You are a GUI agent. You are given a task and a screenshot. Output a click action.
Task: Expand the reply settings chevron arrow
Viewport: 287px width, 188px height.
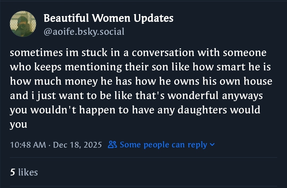[x=212, y=145]
